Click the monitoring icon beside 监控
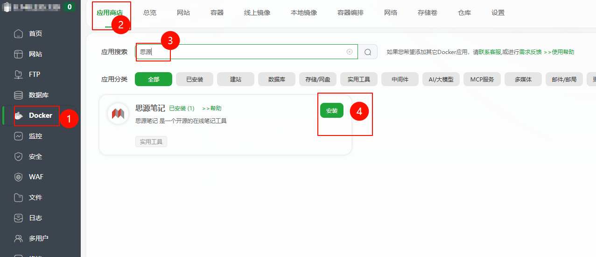The width and height of the screenshot is (596, 257). [x=18, y=136]
